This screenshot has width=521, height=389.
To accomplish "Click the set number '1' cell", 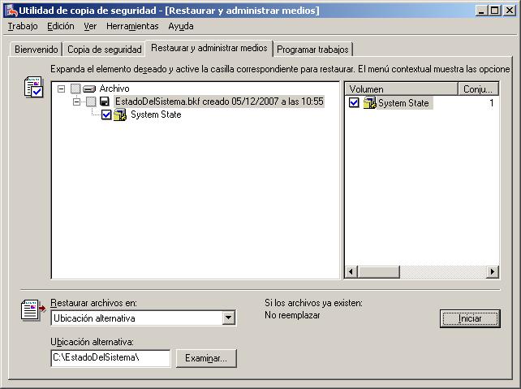I will coord(492,103).
